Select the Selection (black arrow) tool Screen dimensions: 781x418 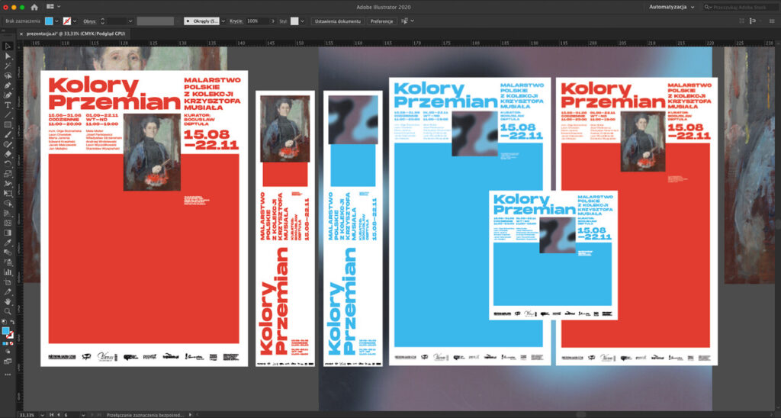click(x=8, y=46)
